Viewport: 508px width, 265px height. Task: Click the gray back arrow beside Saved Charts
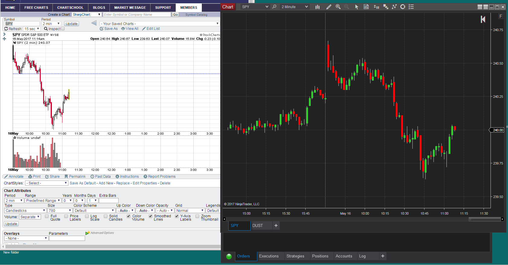pos(94,23)
